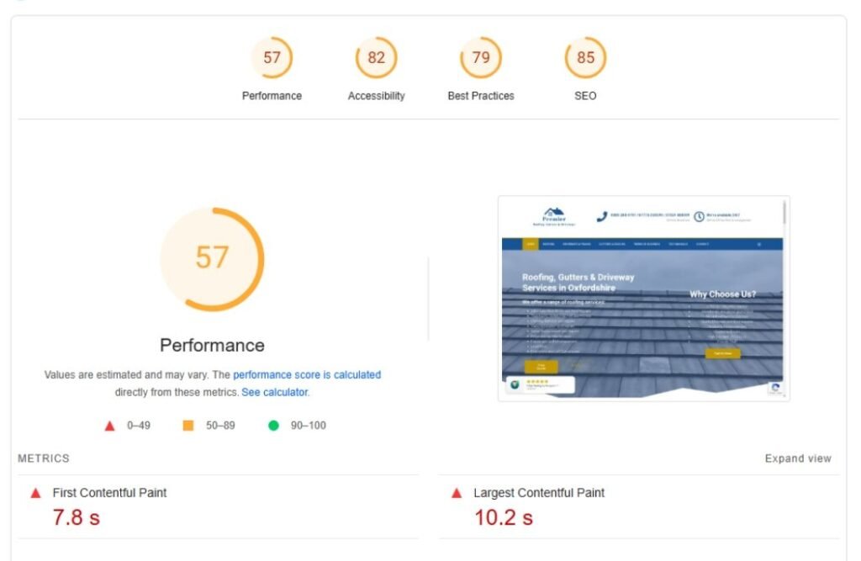The height and width of the screenshot is (561, 861).
Task: Click the orange square 50–89 legend icon
Action: 188,426
